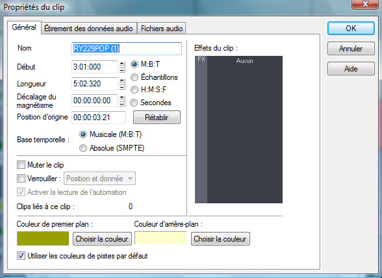Enable the Muter le clip checkbox

21,165
